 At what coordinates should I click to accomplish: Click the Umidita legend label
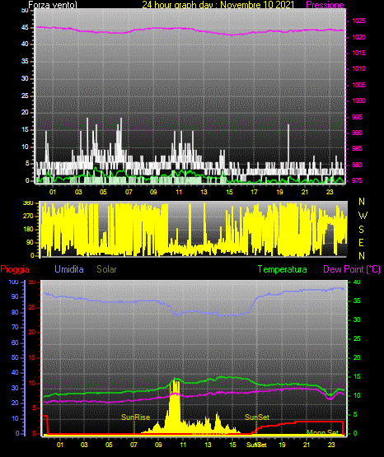click(x=69, y=268)
